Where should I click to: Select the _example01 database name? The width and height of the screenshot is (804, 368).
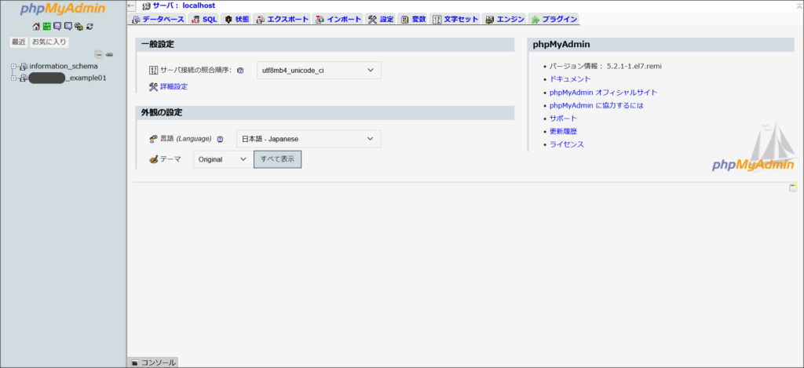(68, 78)
